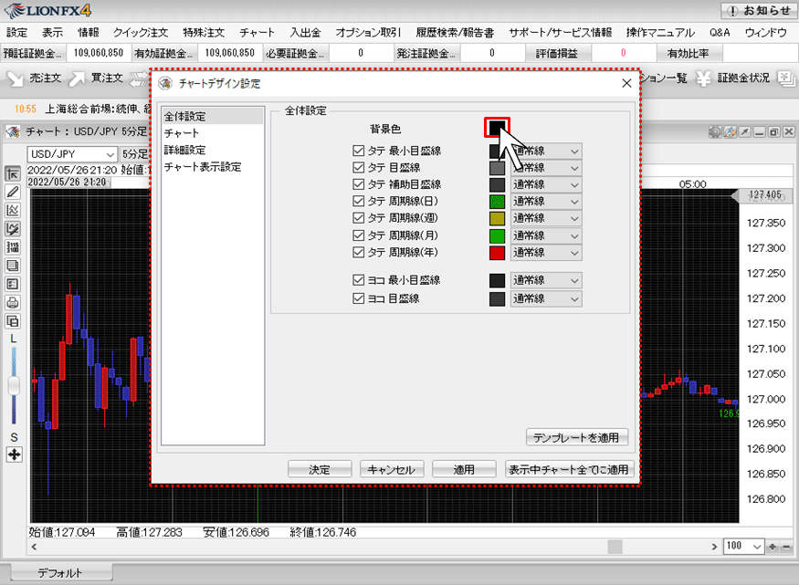Toggle タテ 周期線(年) checkbox
The width and height of the screenshot is (799, 585).
pos(359,252)
